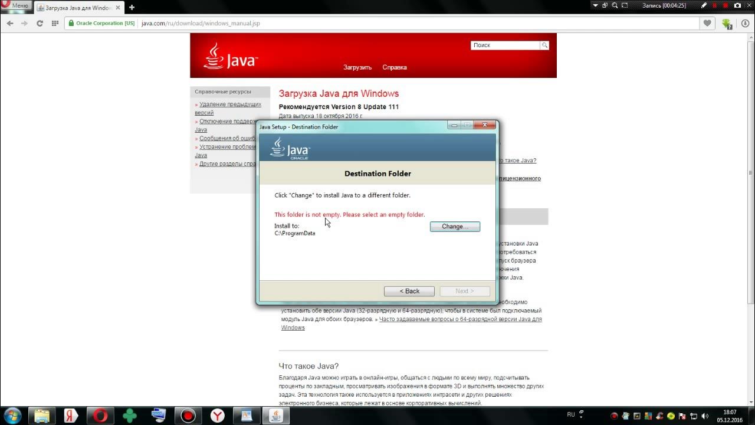Open browser downloads circle icon
The width and height of the screenshot is (755, 425).
744,24
